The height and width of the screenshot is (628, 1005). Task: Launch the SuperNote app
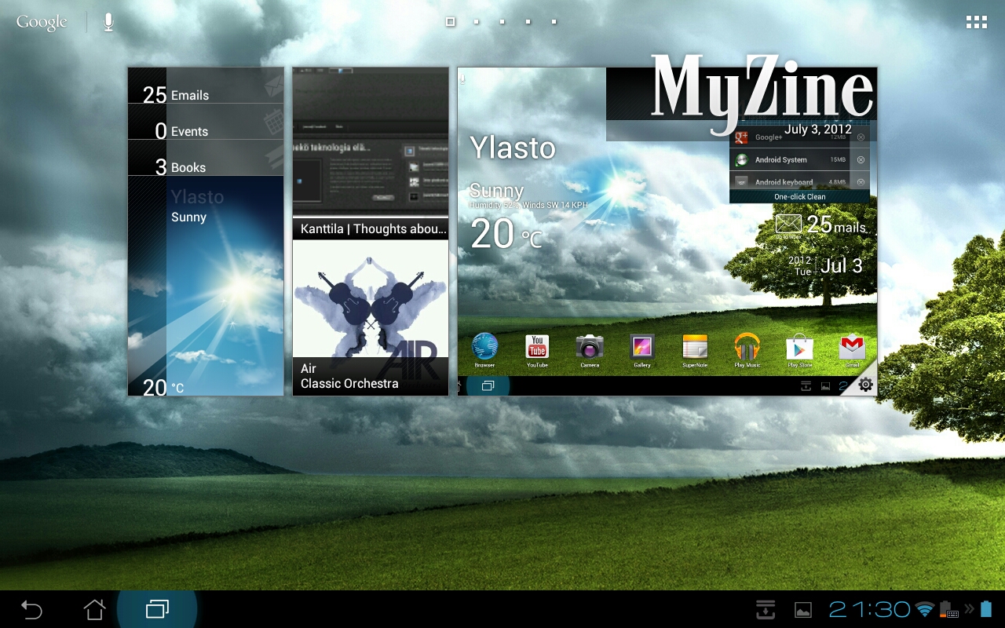[x=695, y=351]
